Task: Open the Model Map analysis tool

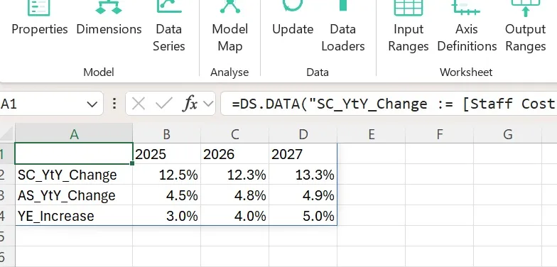Action: tap(230, 27)
